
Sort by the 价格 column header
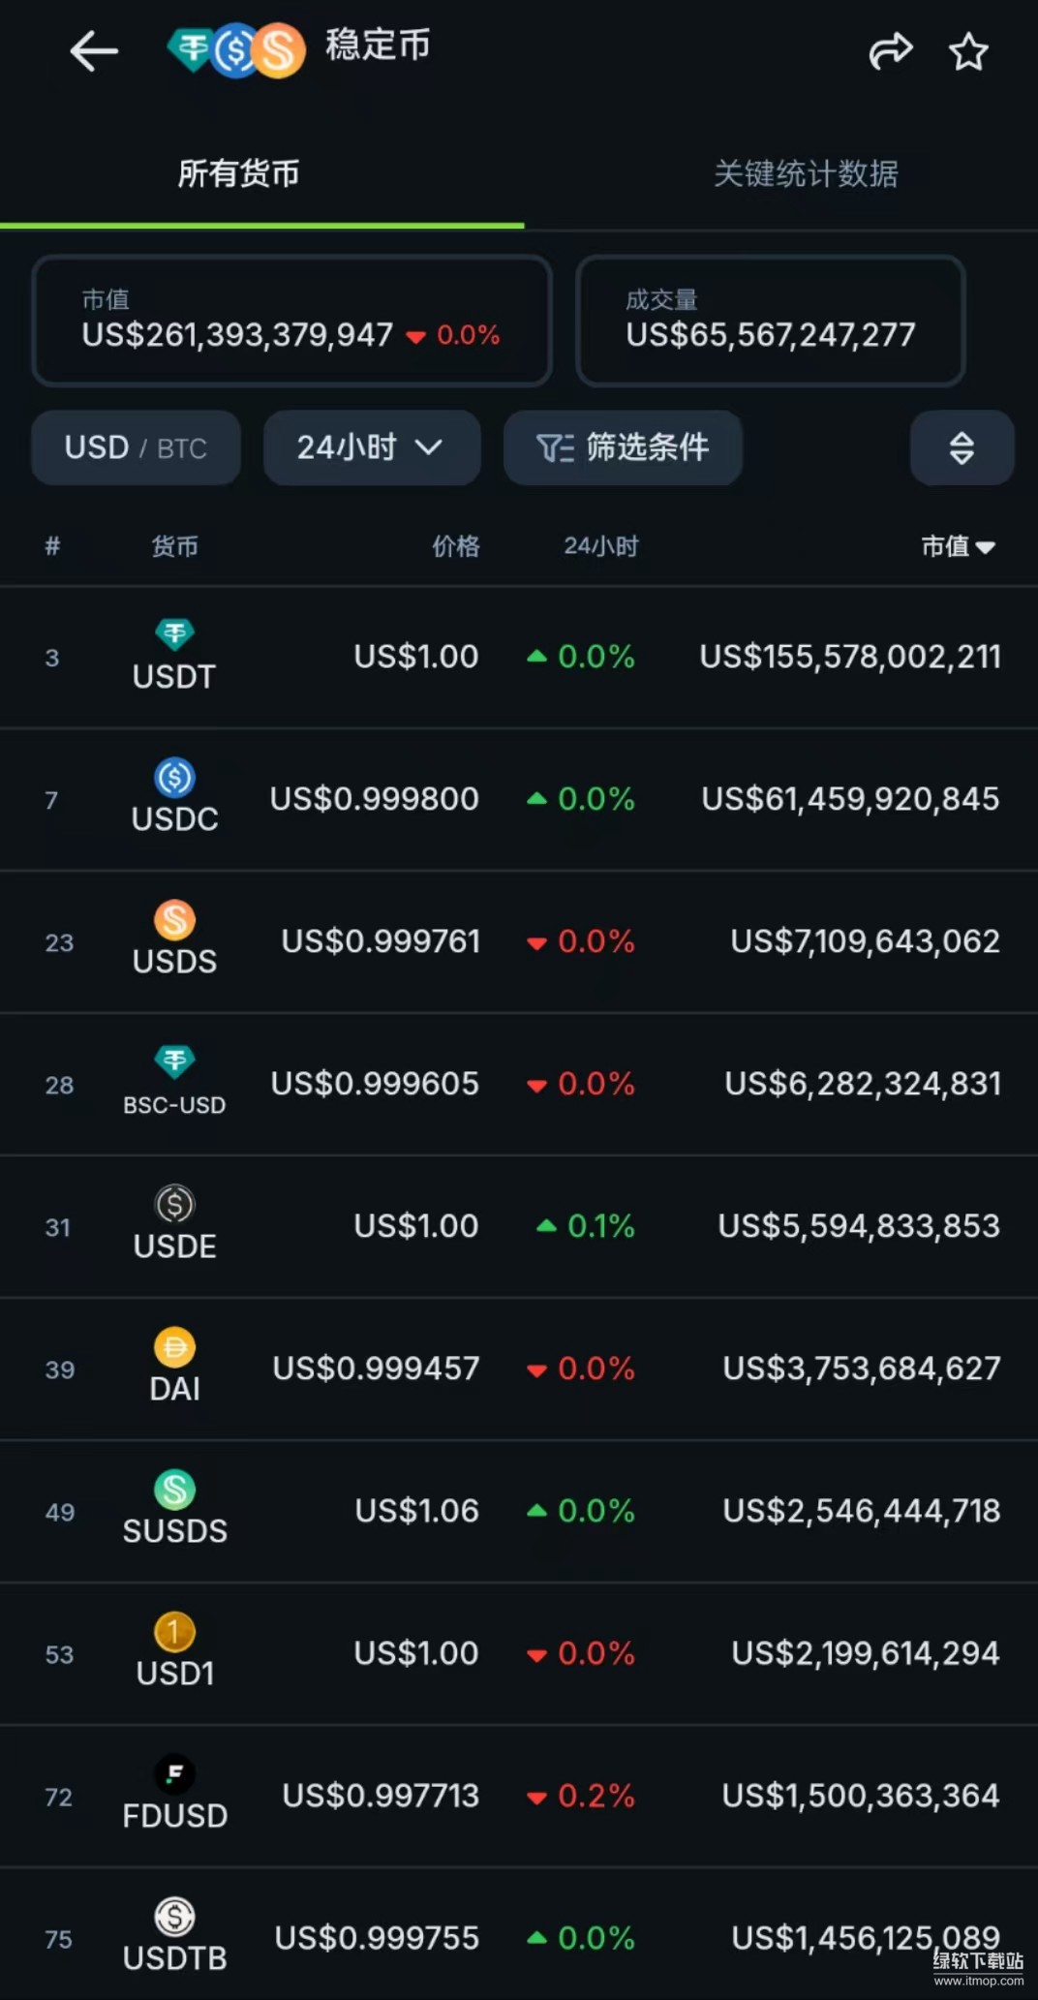point(455,546)
